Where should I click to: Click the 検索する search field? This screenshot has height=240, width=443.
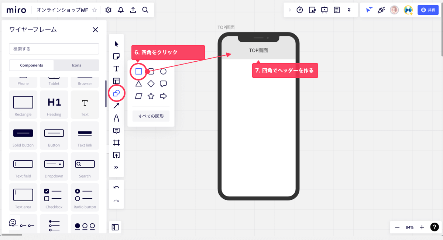(54, 49)
